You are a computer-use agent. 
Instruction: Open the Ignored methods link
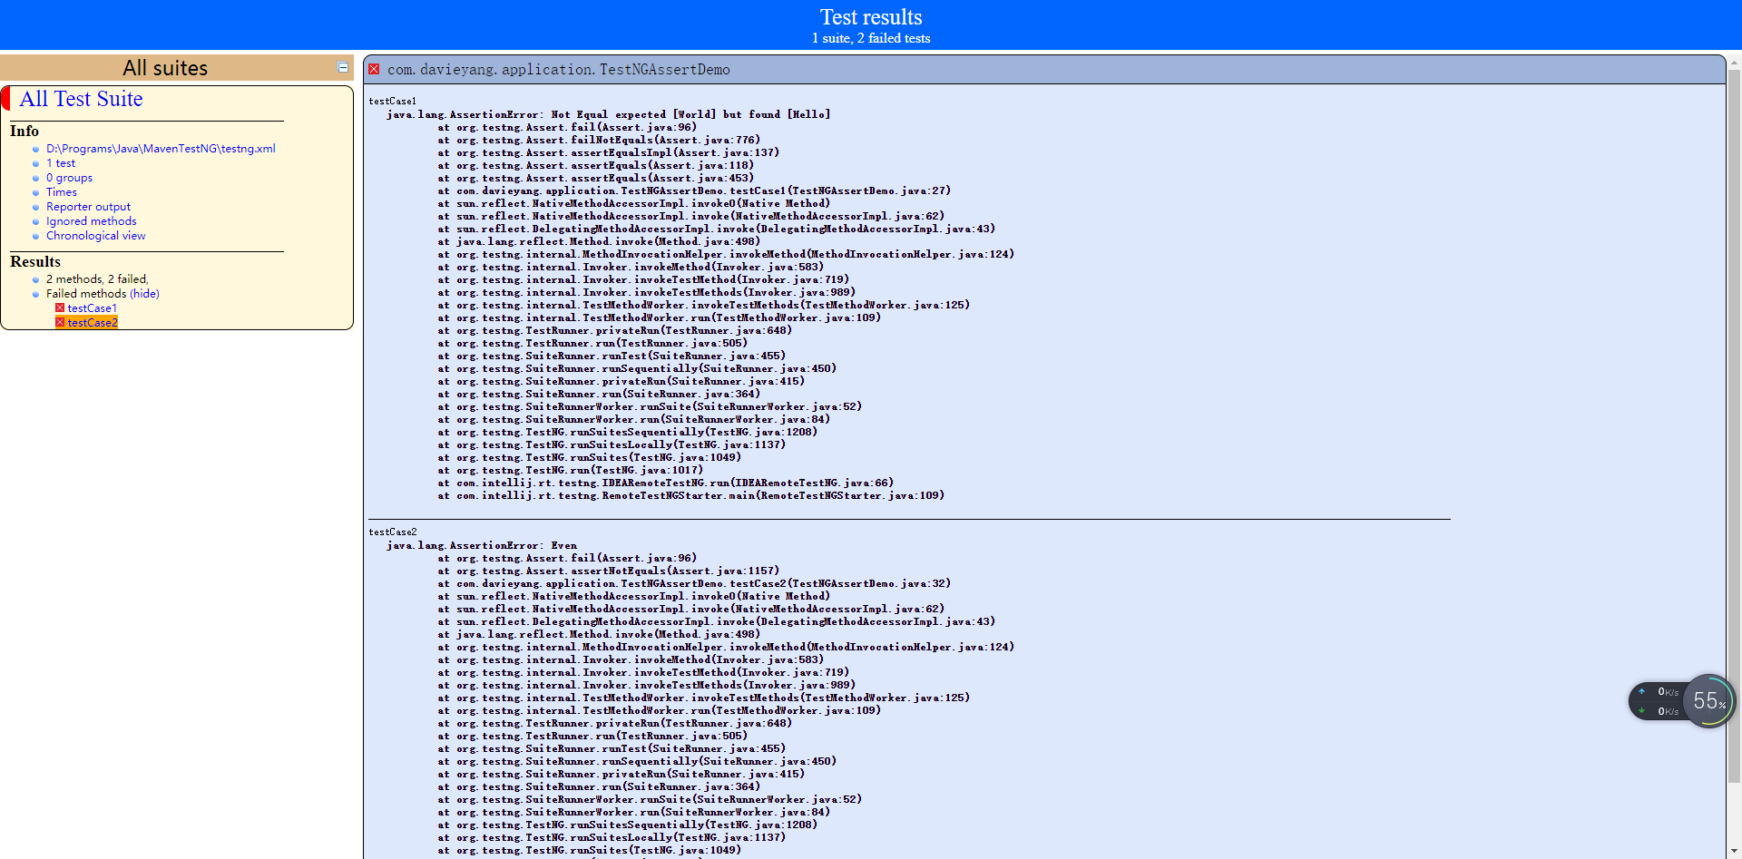pos(92,221)
